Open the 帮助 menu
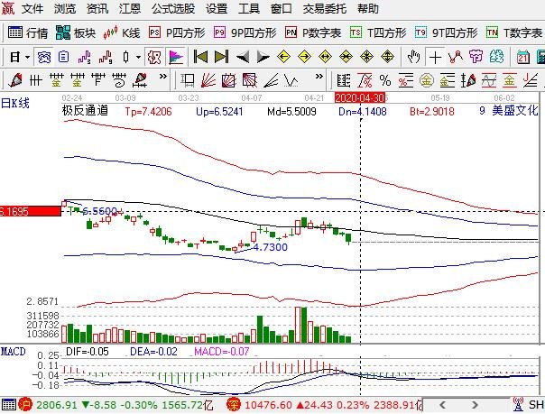Screen dimensions: 545x414 point(368,8)
